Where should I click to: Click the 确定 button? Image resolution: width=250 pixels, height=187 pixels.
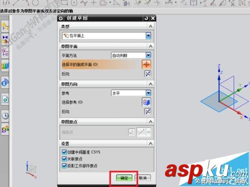tap(124, 178)
